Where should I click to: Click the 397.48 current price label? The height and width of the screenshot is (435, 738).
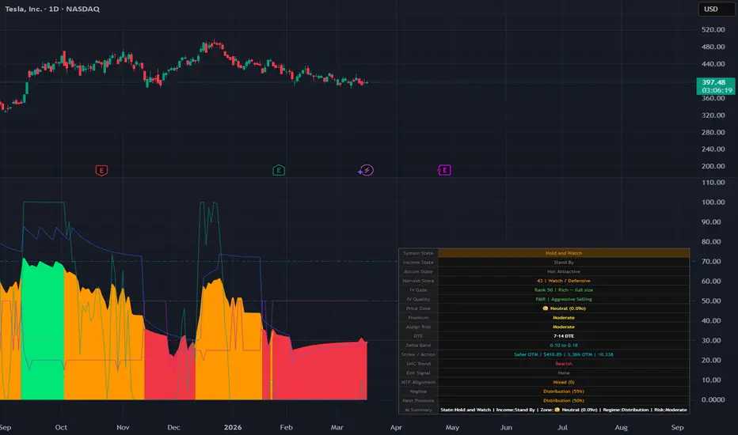tap(715, 86)
